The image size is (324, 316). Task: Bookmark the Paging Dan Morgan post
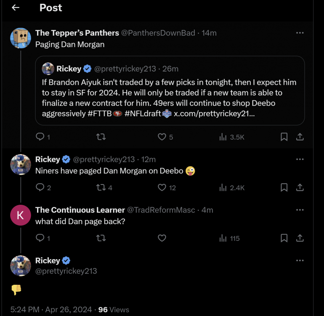[284, 137]
